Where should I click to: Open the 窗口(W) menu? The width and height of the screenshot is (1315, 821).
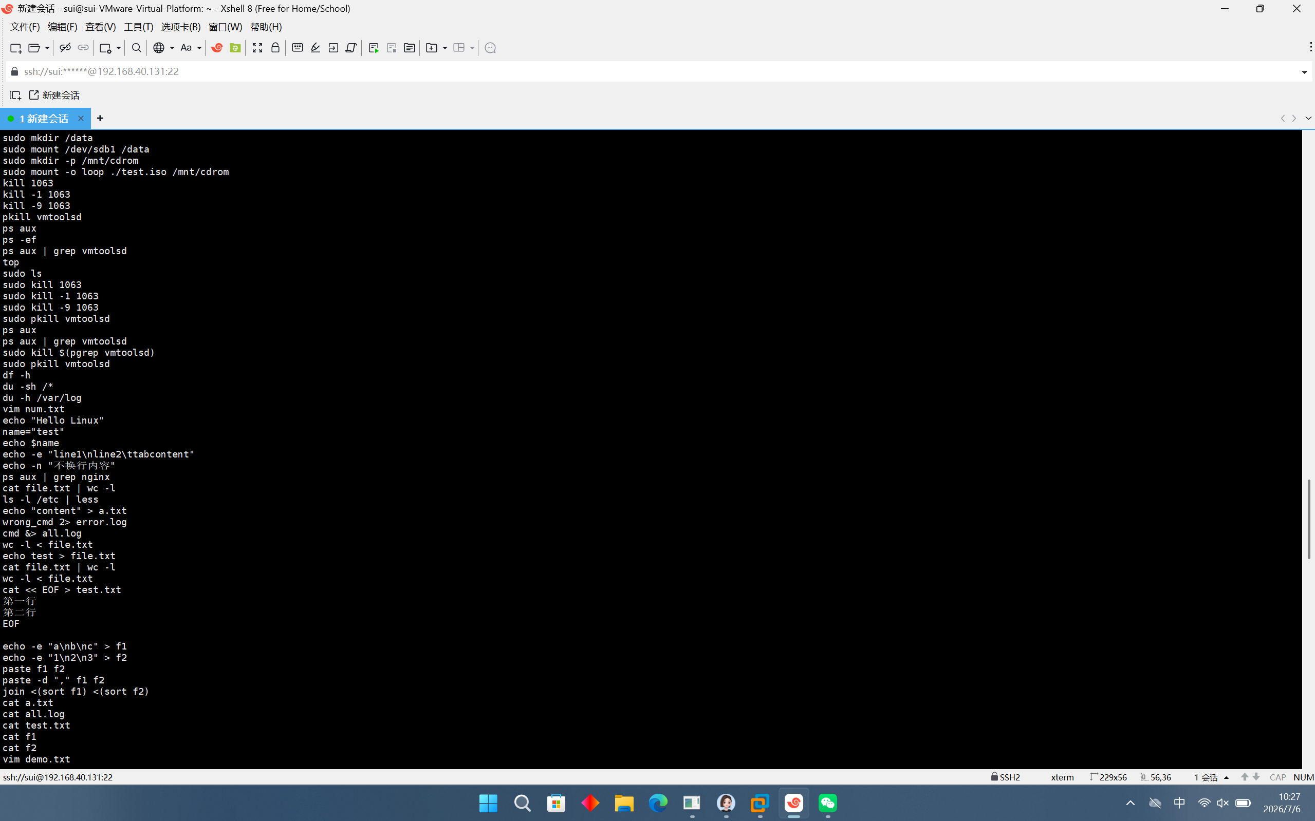coord(226,27)
